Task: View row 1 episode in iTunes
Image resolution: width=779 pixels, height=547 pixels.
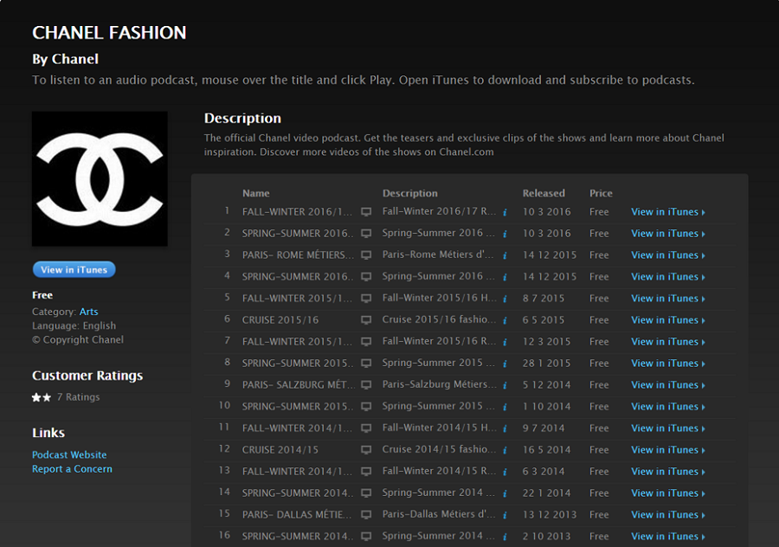Action: (667, 212)
